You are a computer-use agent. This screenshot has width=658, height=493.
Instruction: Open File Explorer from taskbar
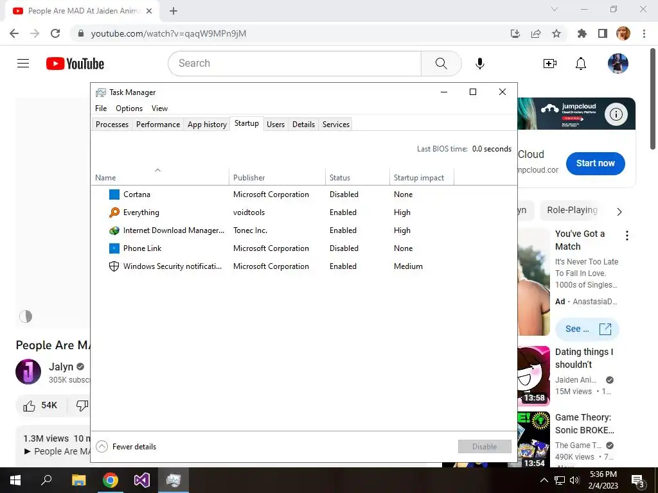[x=79, y=480]
